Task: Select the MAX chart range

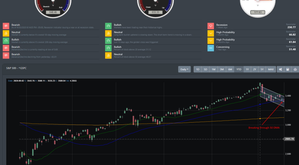Action: pyautogui.click(x=271, y=69)
